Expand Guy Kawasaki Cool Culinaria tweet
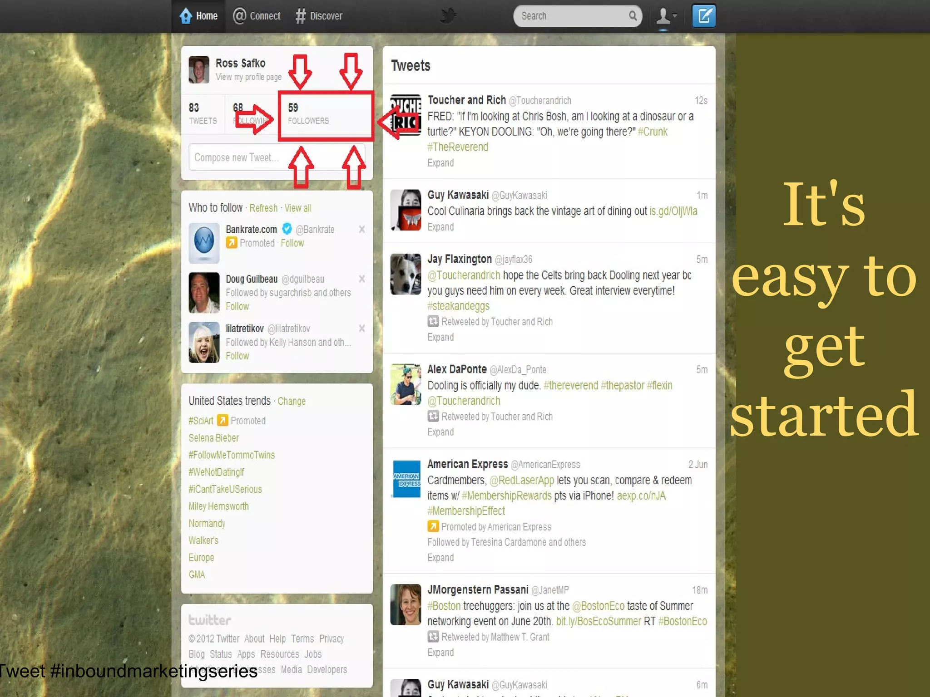This screenshot has width=930, height=697. point(440,227)
